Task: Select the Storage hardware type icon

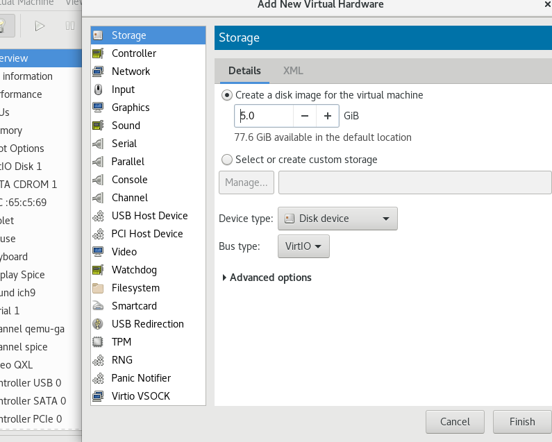Action: 98,35
